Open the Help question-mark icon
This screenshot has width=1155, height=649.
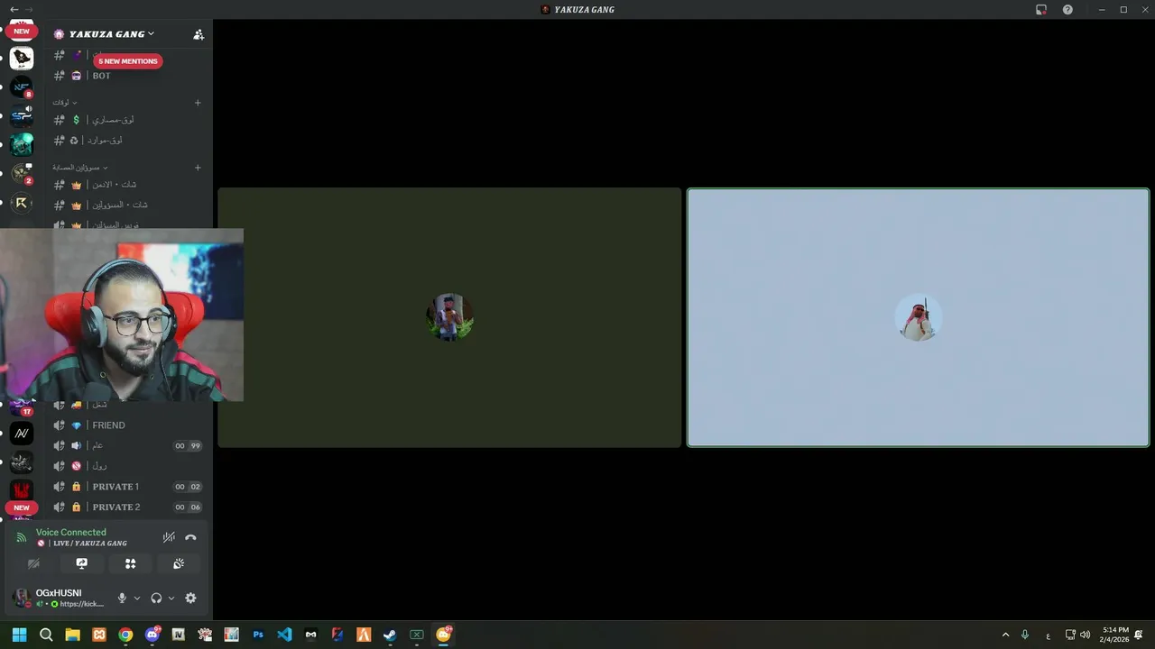point(1067,9)
